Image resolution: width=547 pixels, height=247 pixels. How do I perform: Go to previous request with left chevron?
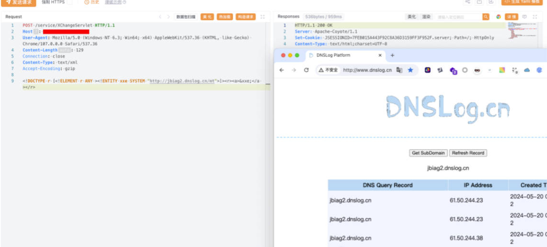coord(160,17)
